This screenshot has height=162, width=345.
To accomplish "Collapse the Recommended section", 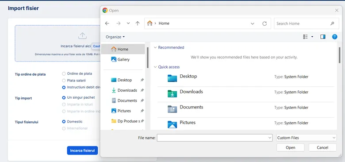I will [x=155, y=47].
